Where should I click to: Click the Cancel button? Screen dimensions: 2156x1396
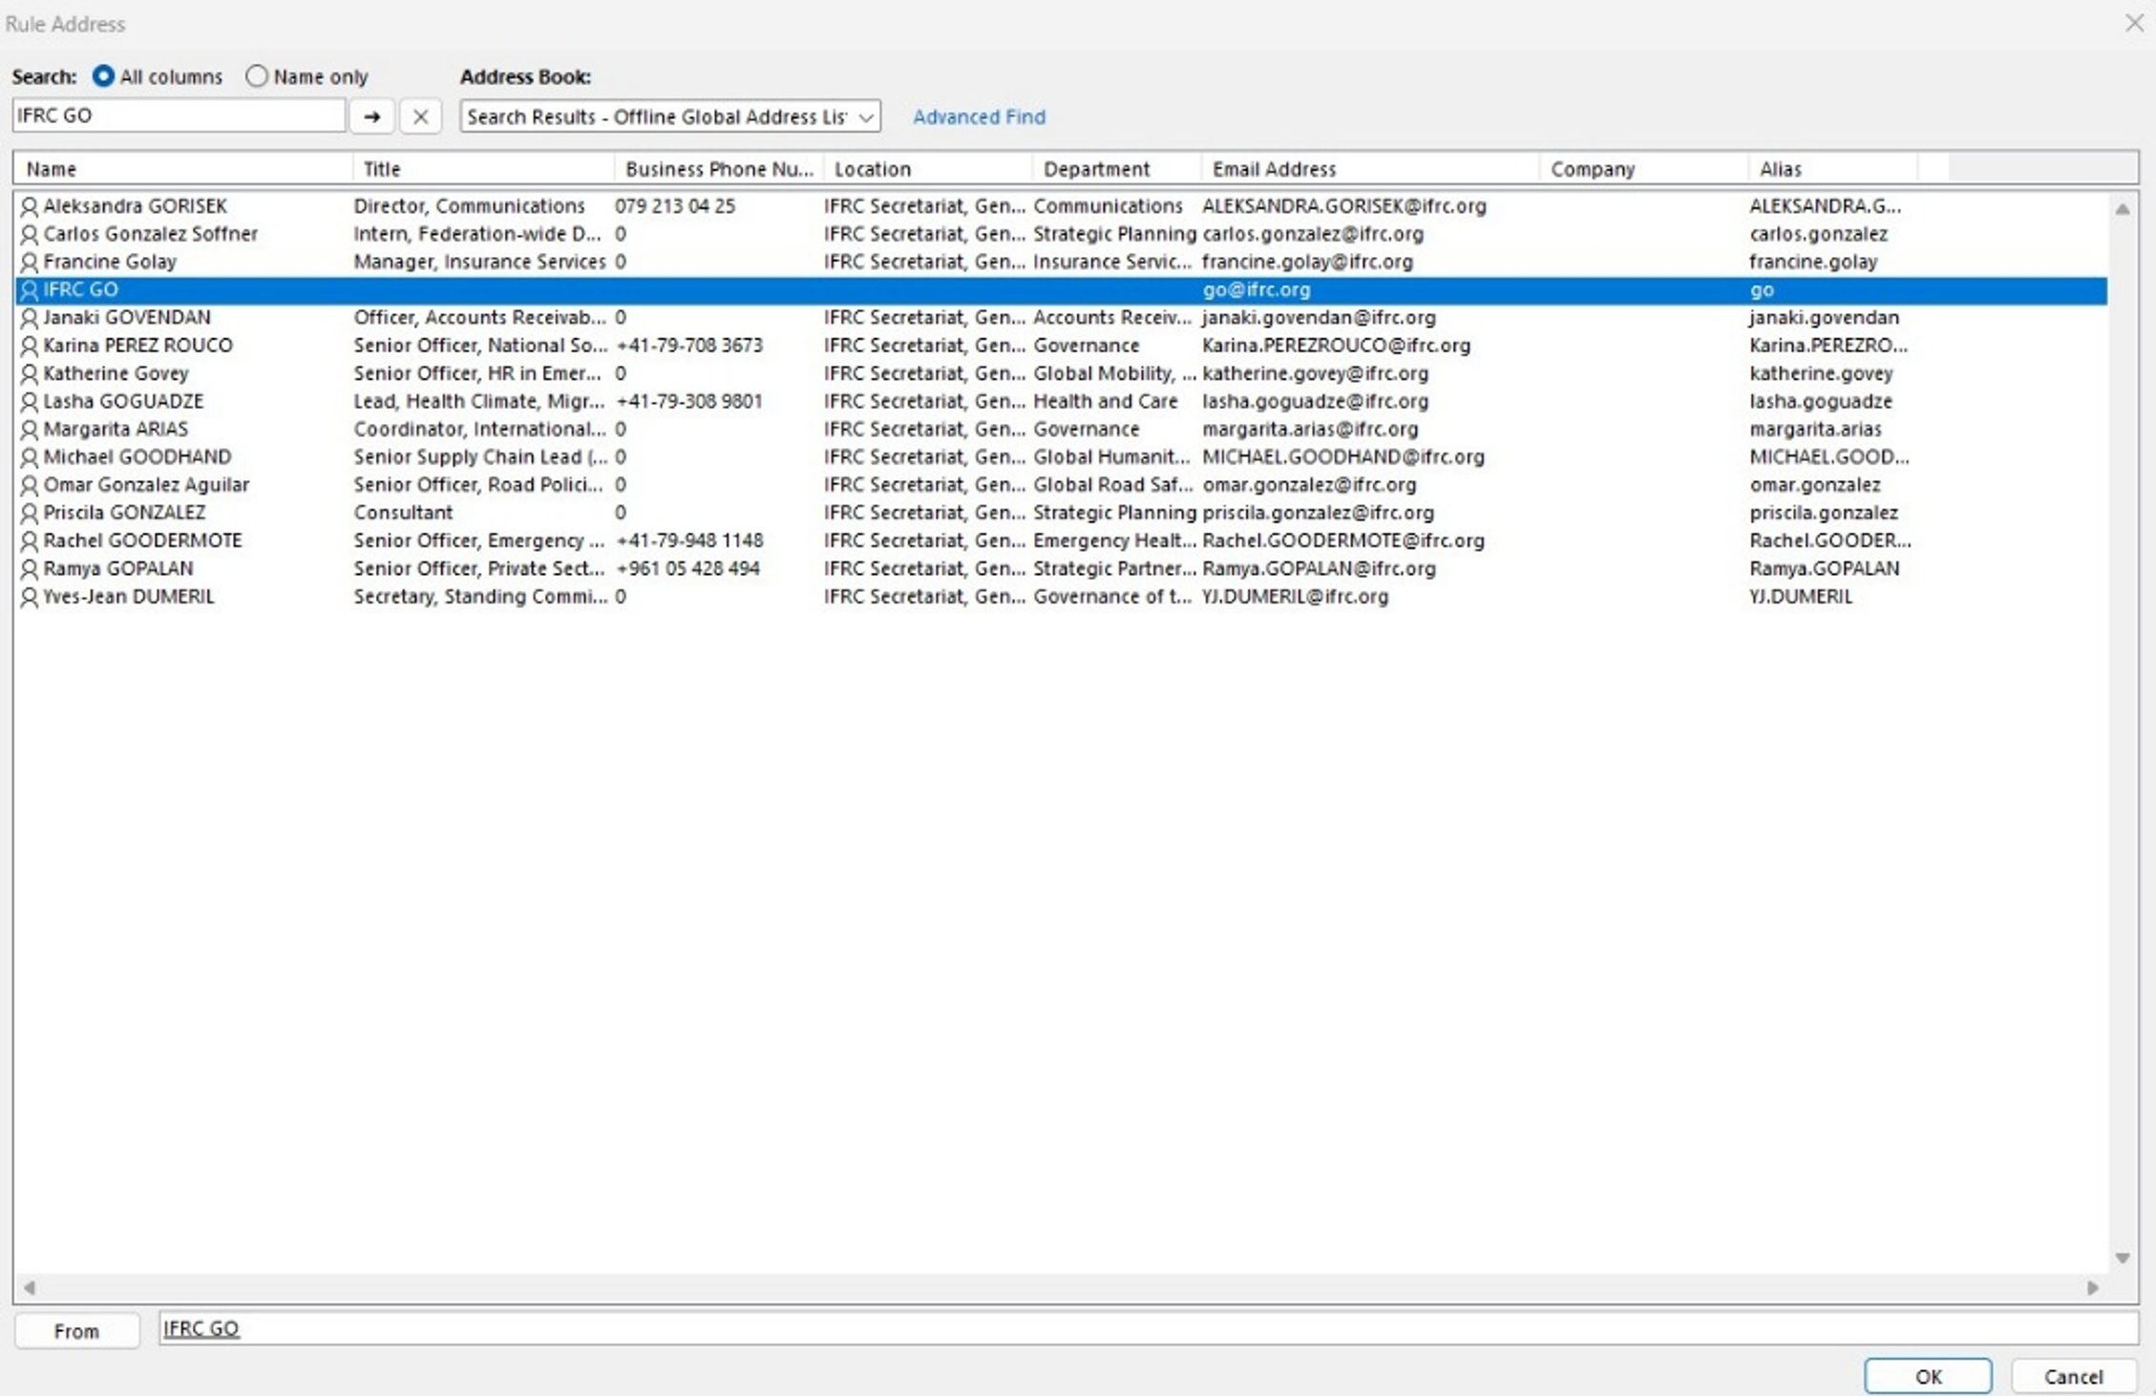coord(2073,1376)
